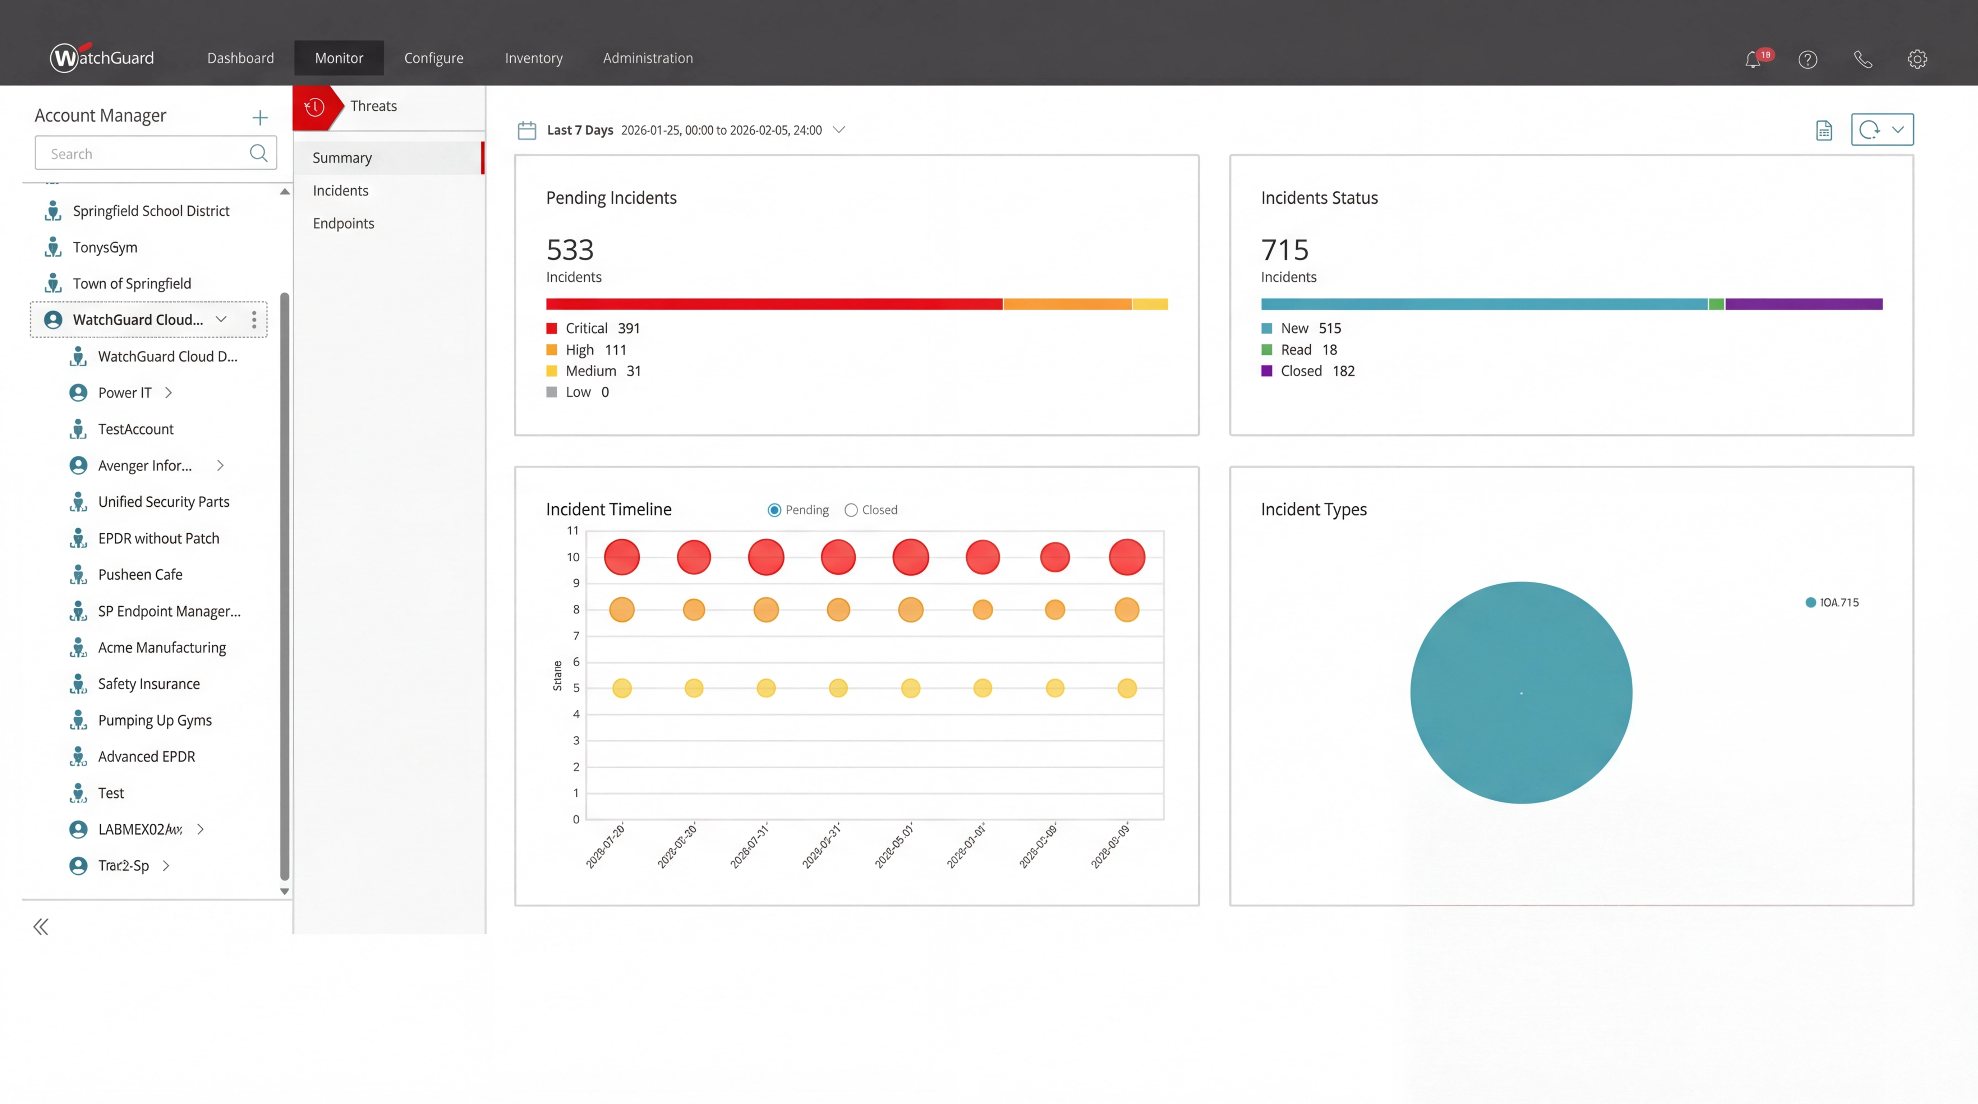
Task: Open the refresh interval dropdown arrow
Action: point(1897,130)
